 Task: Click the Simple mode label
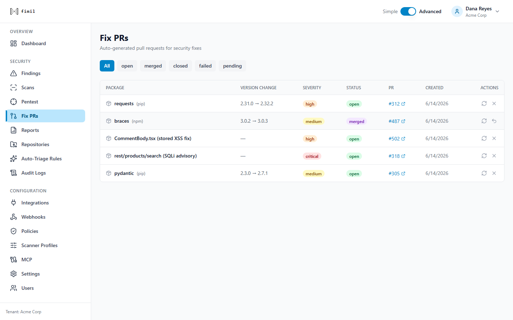point(390,11)
